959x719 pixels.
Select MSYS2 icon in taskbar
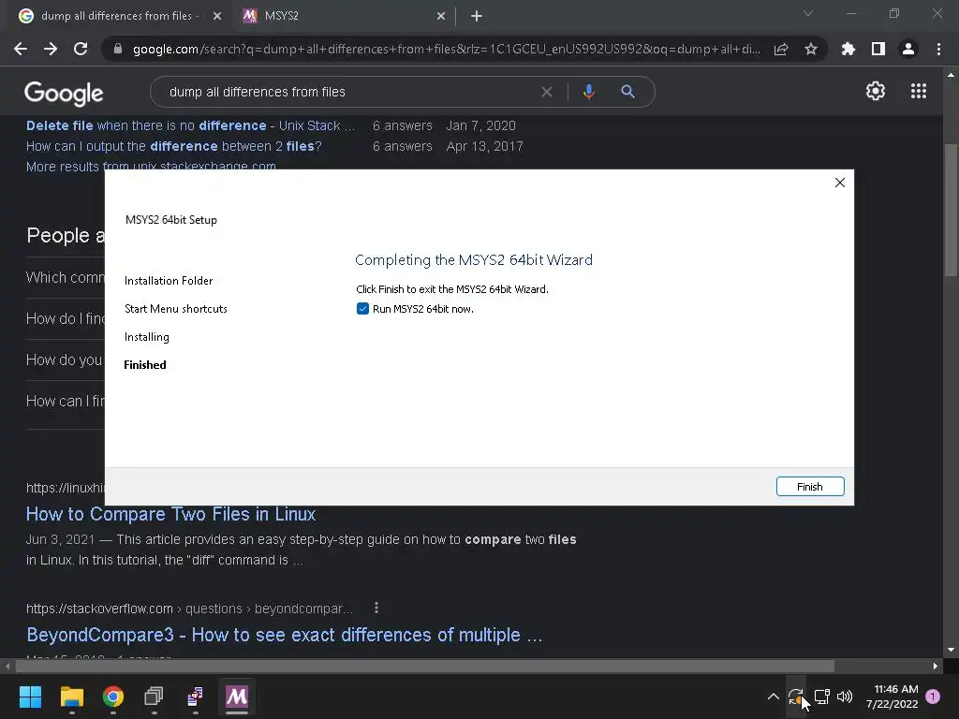coord(237,697)
